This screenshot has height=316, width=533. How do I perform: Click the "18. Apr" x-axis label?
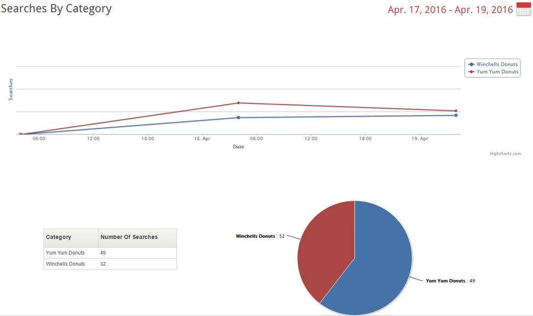click(x=202, y=139)
